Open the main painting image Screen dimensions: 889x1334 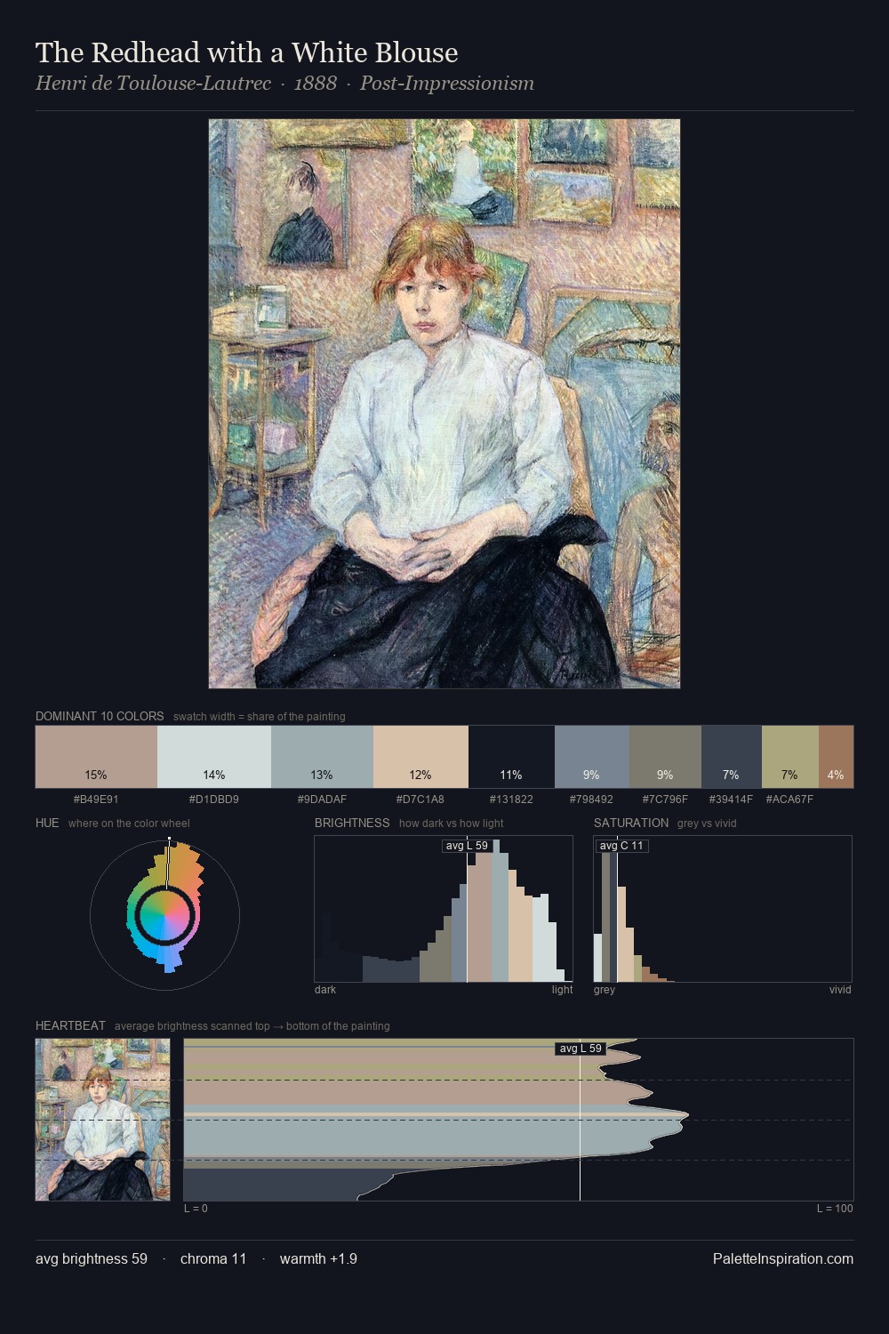(444, 404)
